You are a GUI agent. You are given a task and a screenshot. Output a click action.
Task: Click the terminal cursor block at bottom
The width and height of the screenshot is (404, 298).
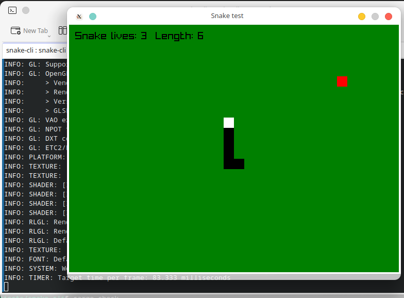click(x=6, y=287)
